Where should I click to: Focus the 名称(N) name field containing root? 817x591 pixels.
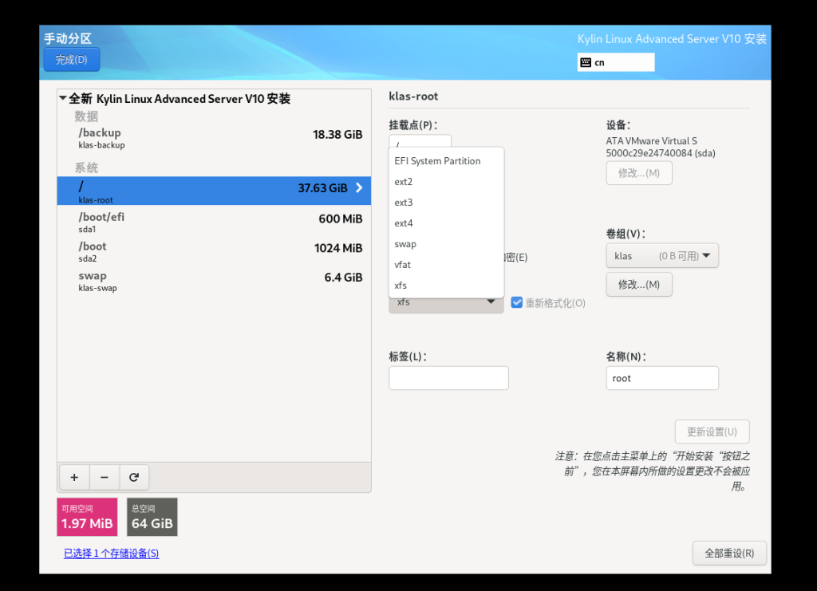point(662,378)
